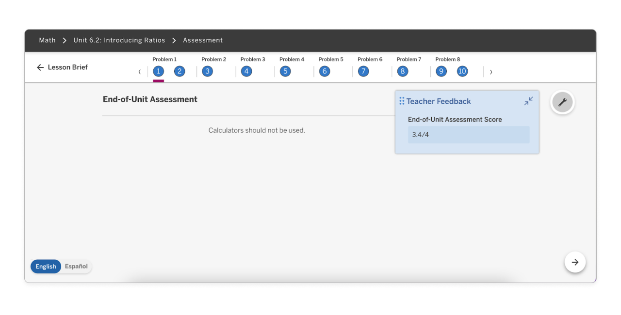This screenshot has height=315, width=621.
Task: Click the Problem 8 label
Action: [448, 60]
